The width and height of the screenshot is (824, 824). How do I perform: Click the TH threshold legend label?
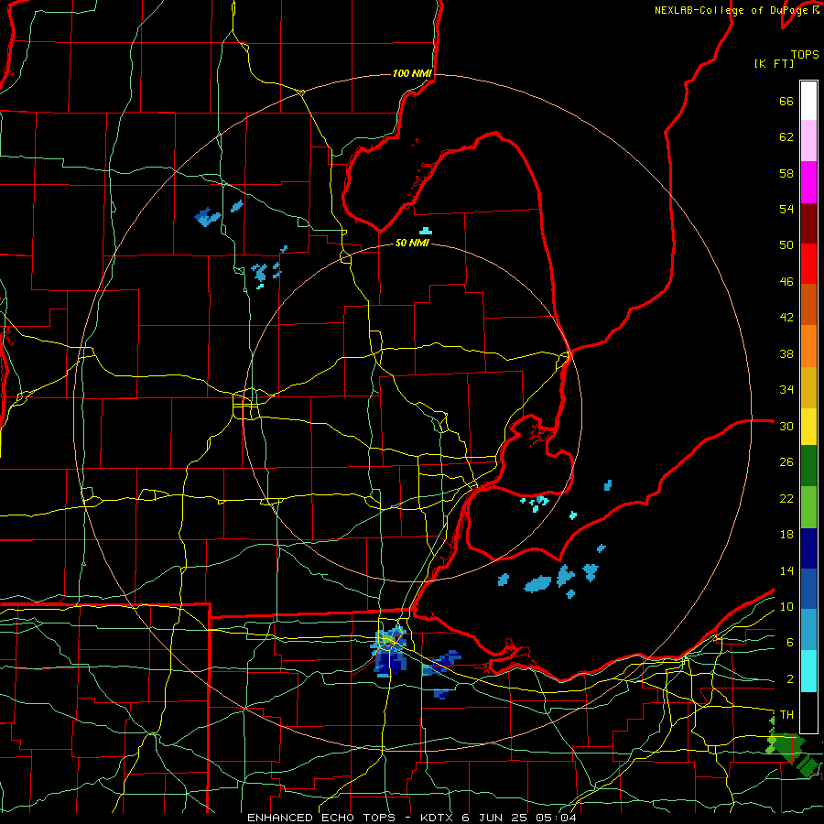[x=786, y=715]
